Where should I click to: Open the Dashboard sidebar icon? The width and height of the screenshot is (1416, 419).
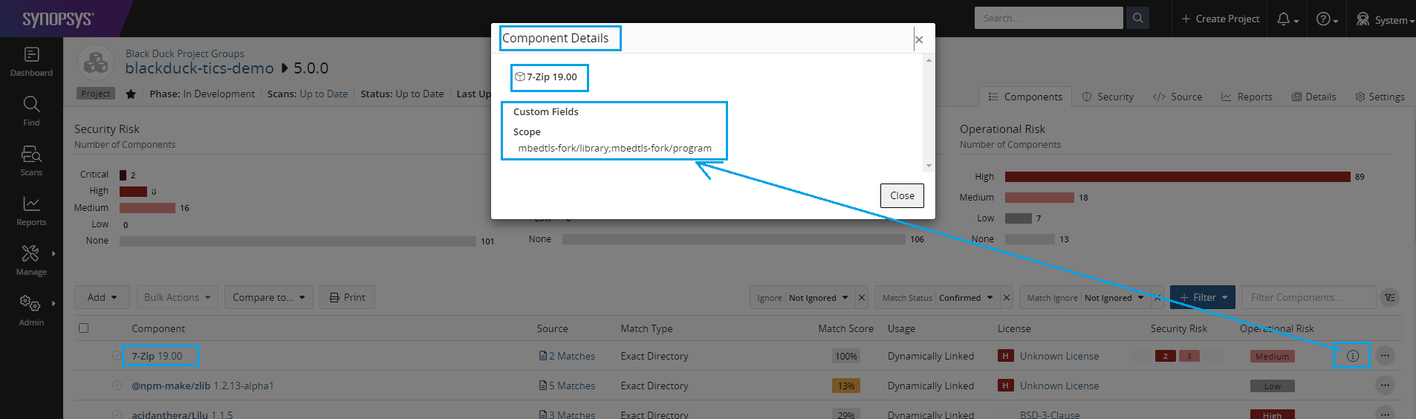[x=31, y=62]
